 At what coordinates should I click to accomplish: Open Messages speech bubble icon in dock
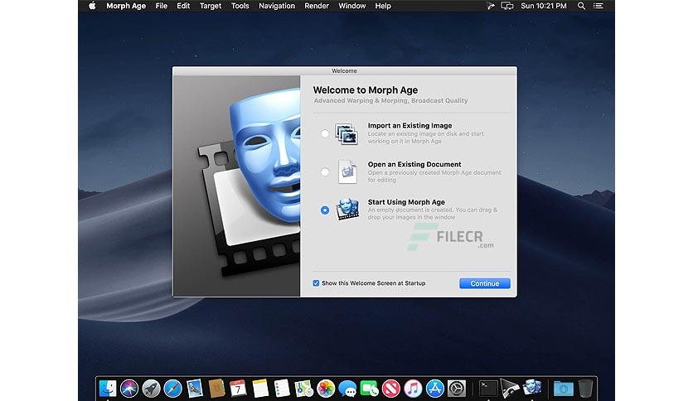coord(347,389)
